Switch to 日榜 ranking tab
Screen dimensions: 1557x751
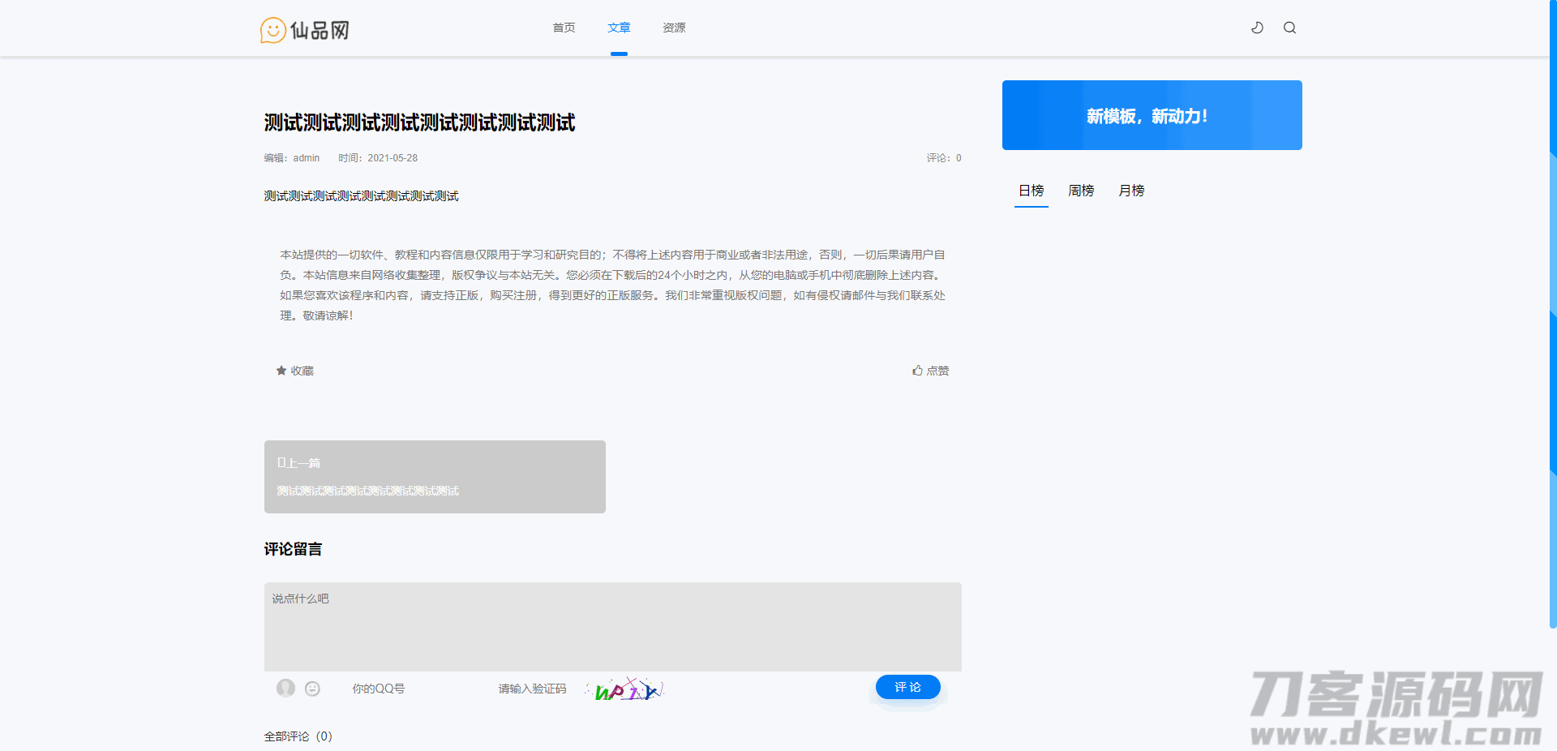click(x=1031, y=191)
